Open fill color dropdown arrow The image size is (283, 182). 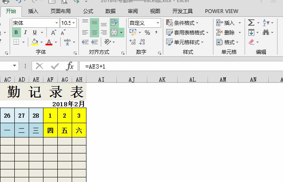coord(41,42)
